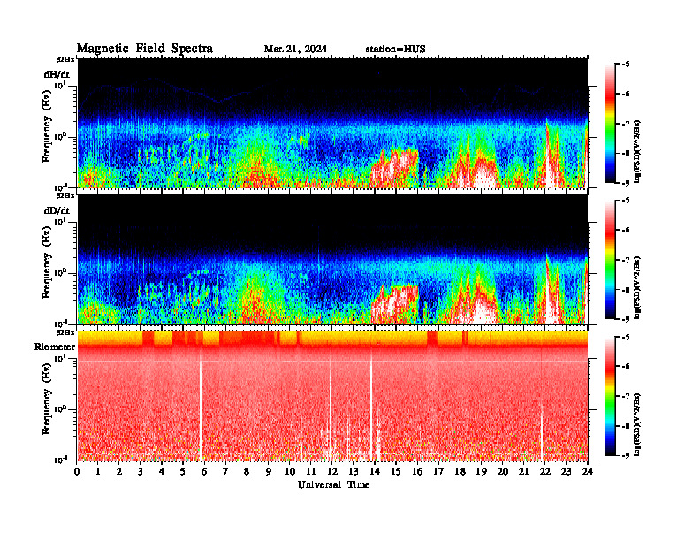This screenshot has width=700, height=541.
Task: Click the "Universal Time" axis label
Action: pos(333,484)
